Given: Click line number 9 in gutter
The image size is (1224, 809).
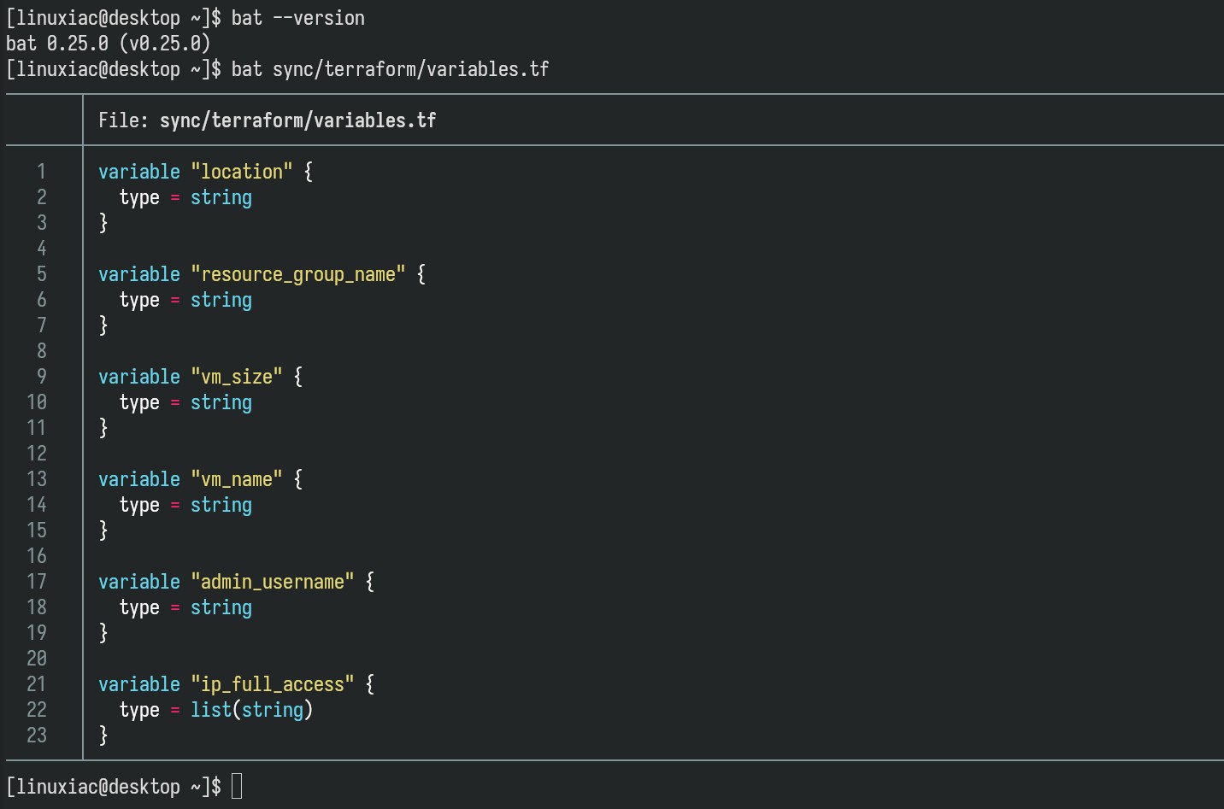Looking at the screenshot, I should coord(41,377).
